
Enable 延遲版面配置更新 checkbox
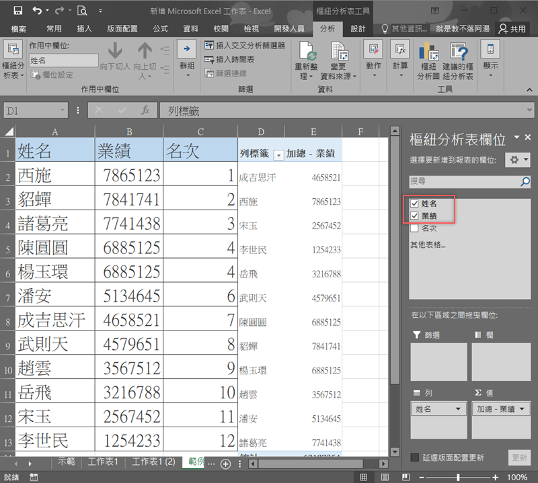415,457
